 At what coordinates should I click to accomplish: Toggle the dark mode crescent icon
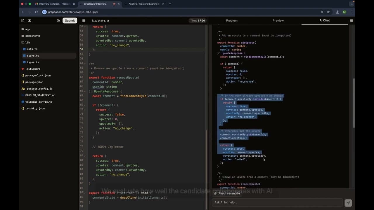coord(58,20)
